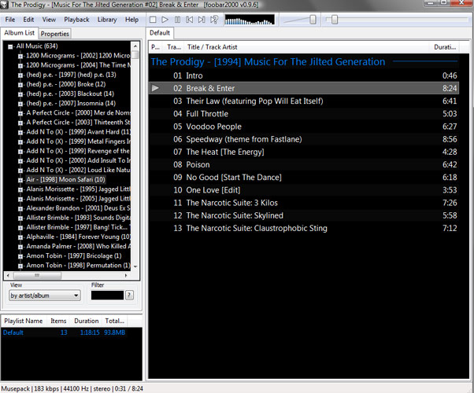Switch to the Album List tab
474x393 pixels.
tap(20, 33)
